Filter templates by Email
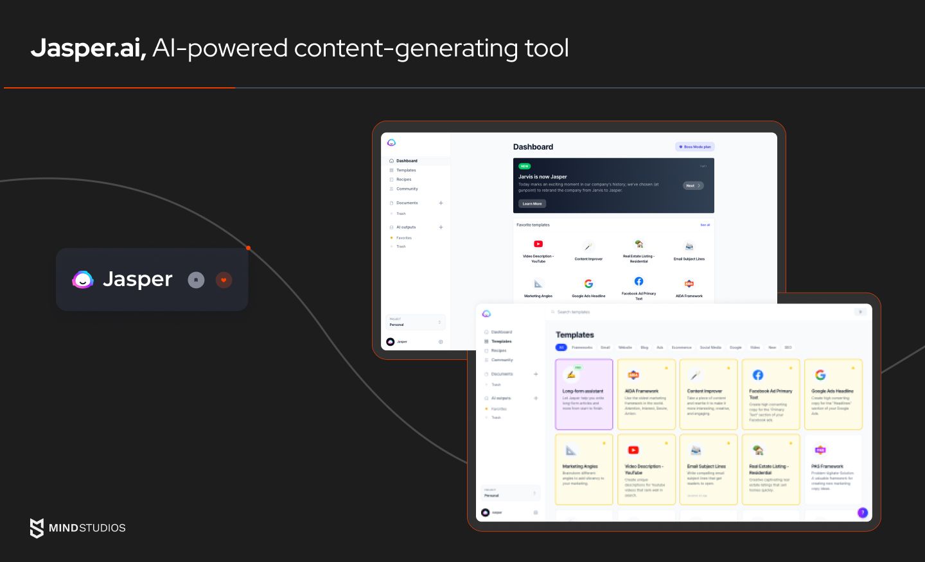Image resolution: width=925 pixels, height=562 pixels. point(605,348)
